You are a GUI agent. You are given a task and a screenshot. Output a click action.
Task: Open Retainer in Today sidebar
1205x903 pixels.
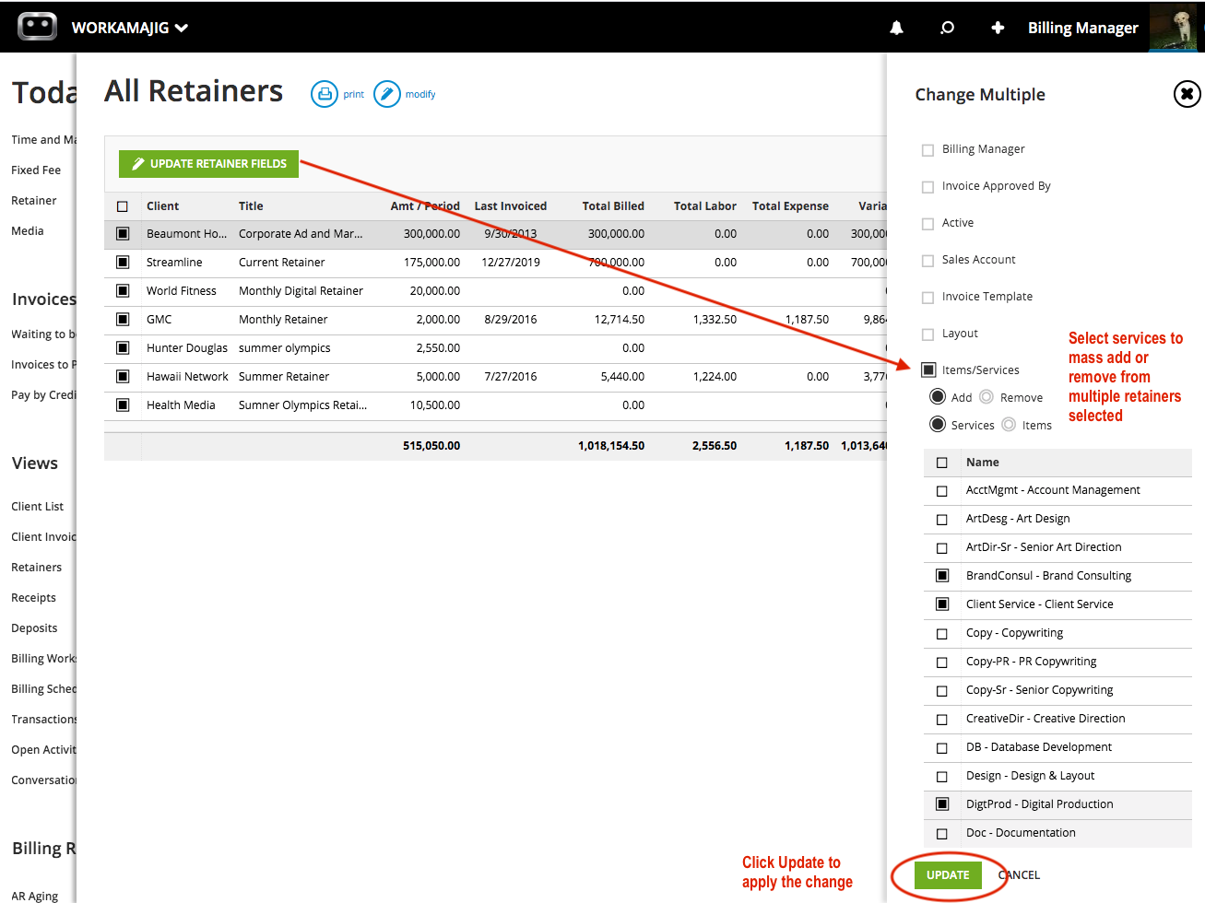(34, 201)
